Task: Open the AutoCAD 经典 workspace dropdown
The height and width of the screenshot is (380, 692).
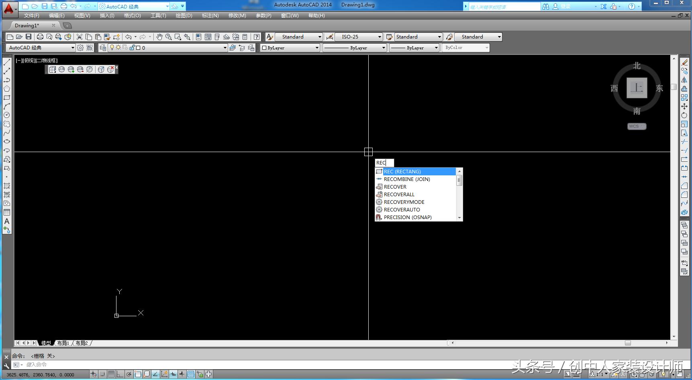Action: click(41, 48)
